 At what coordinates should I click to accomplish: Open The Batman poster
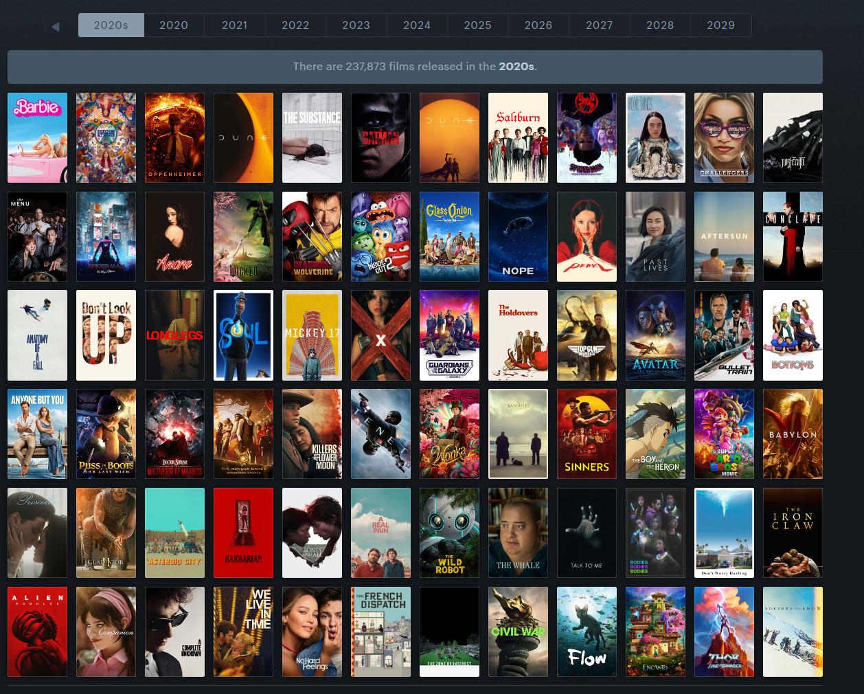point(381,138)
